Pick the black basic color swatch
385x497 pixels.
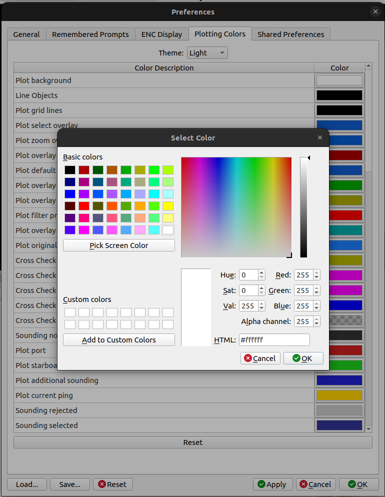pyautogui.click(x=70, y=170)
